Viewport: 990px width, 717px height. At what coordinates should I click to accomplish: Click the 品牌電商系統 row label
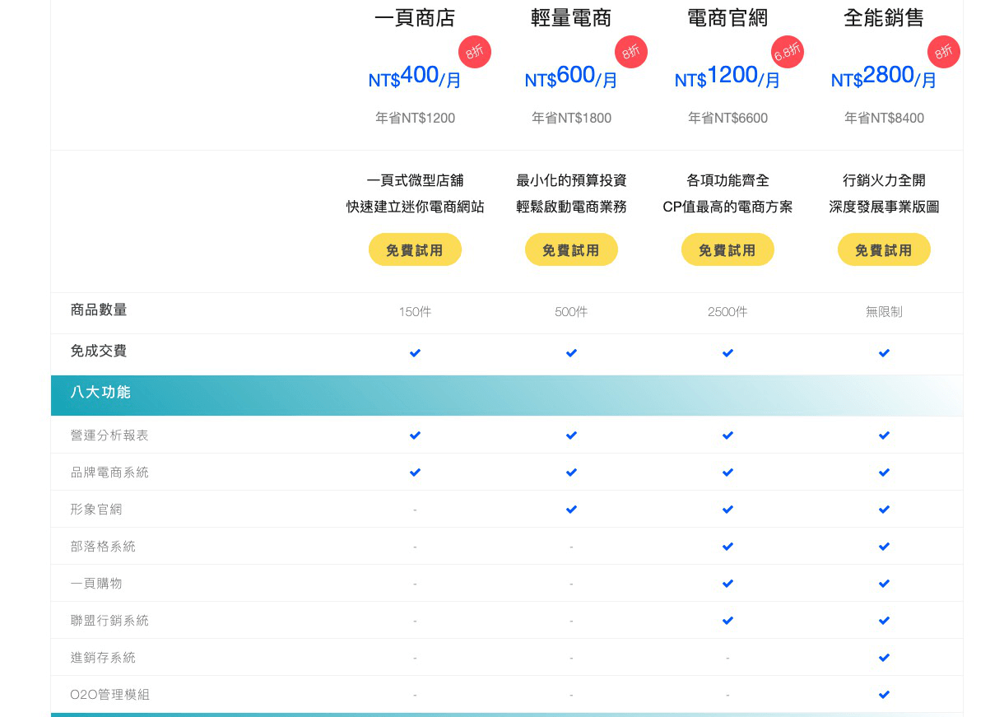[x=109, y=473]
